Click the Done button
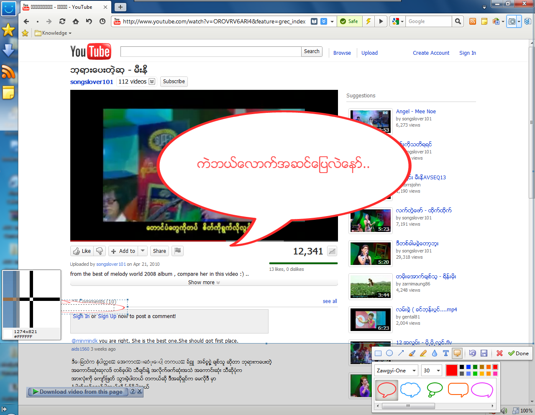 (519, 353)
